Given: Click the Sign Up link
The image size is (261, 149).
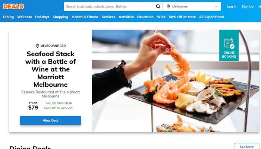Looking at the screenshot, I should (248, 7).
